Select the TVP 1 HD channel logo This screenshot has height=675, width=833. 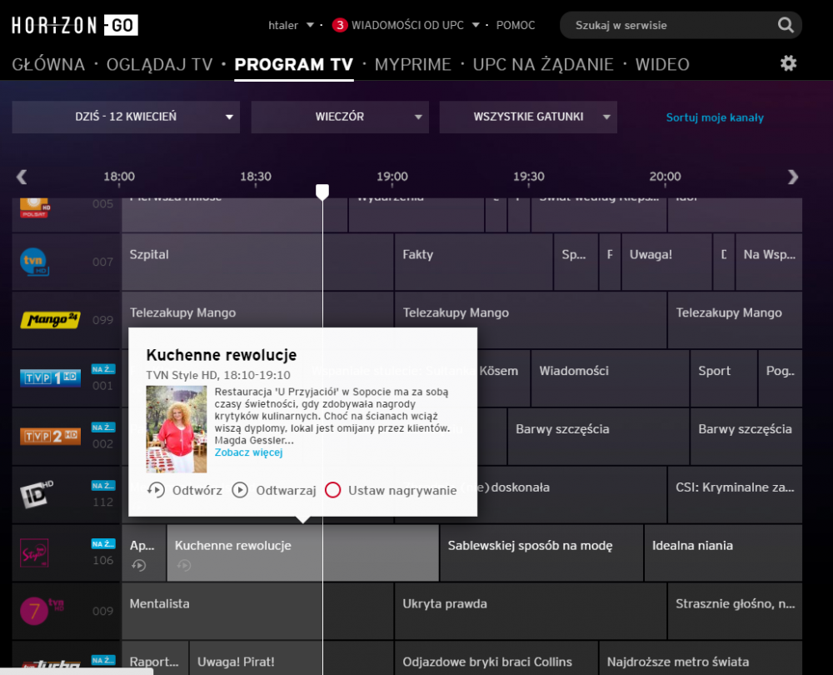coord(50,377)
